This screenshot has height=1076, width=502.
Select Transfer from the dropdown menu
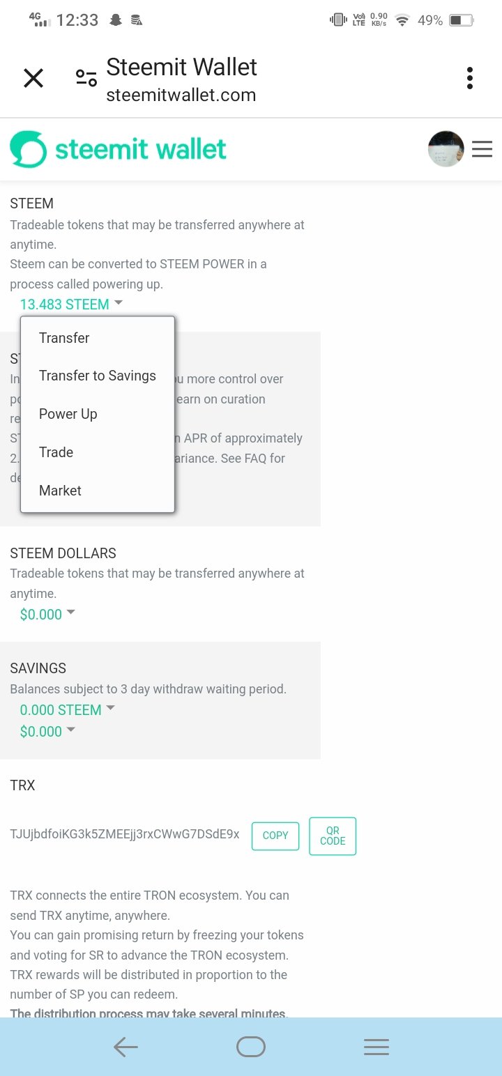(x=64, y=338)
